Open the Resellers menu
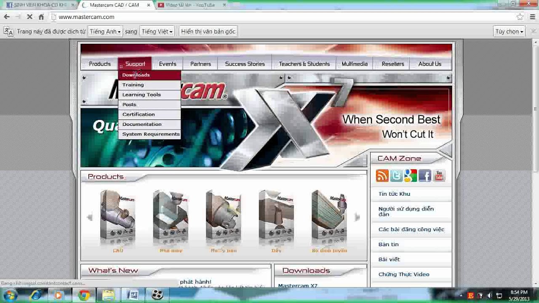 (x=393, y=64)
